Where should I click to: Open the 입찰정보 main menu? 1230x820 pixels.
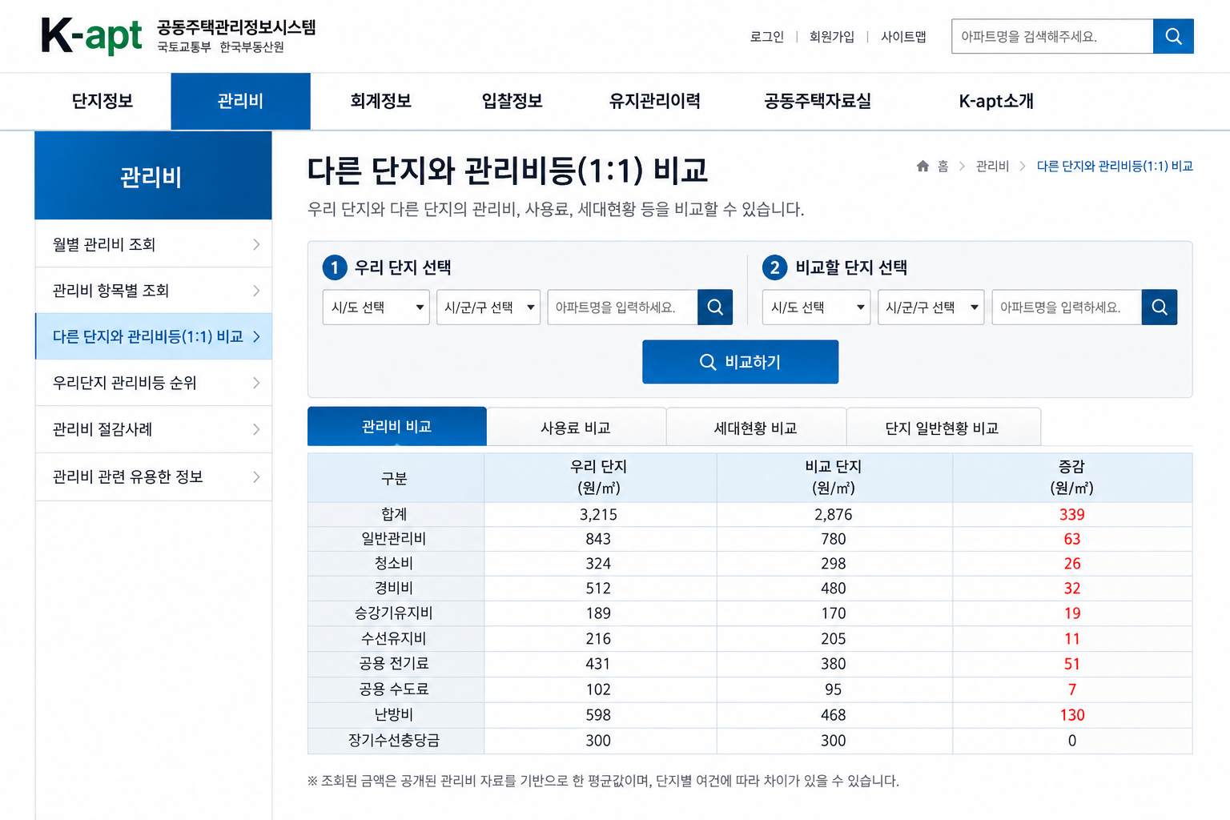coord(512,101)
